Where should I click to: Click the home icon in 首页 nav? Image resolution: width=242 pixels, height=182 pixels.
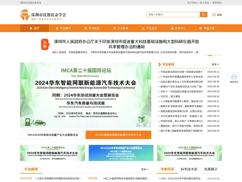pyautogui.click(x=31, y=28)
